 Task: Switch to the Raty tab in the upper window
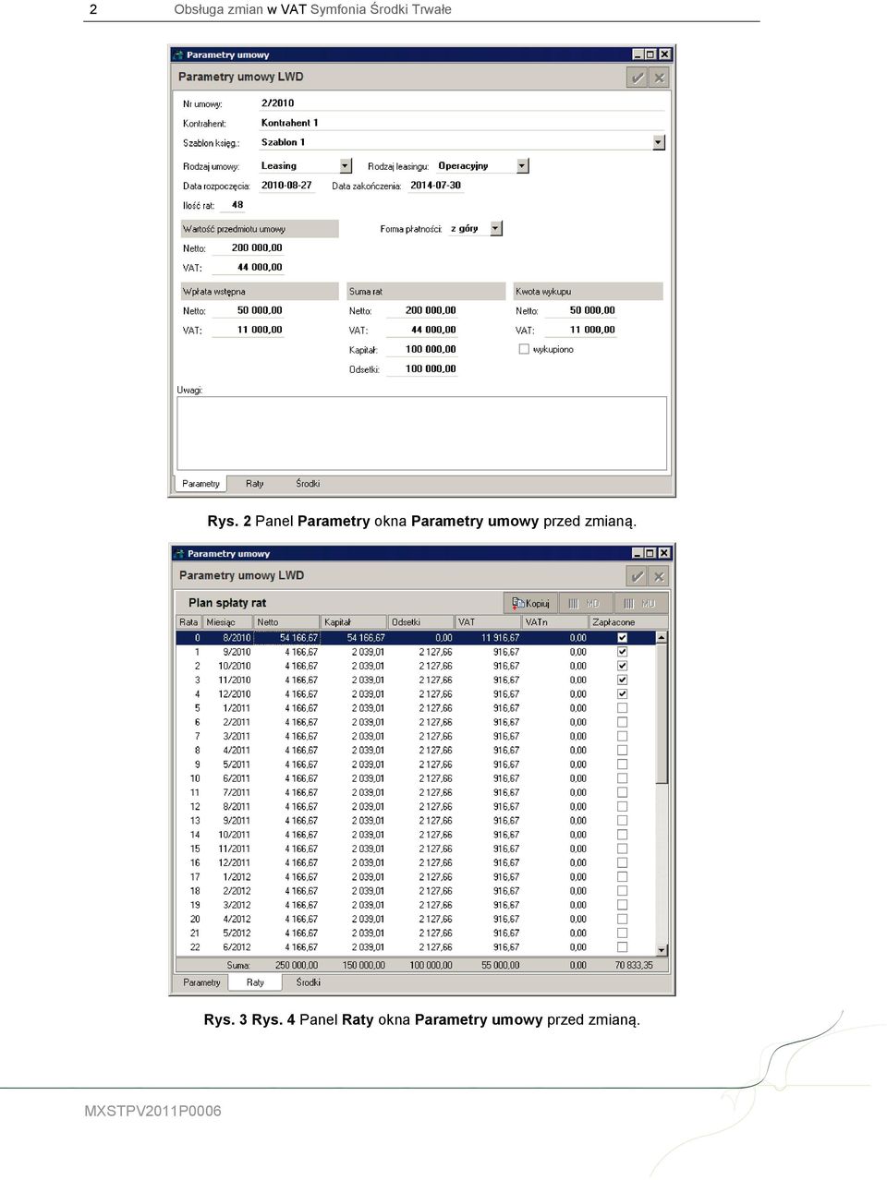tap(255, 484)
